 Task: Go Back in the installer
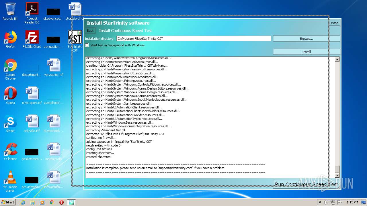pyautogui.click(x=90, y=31)
